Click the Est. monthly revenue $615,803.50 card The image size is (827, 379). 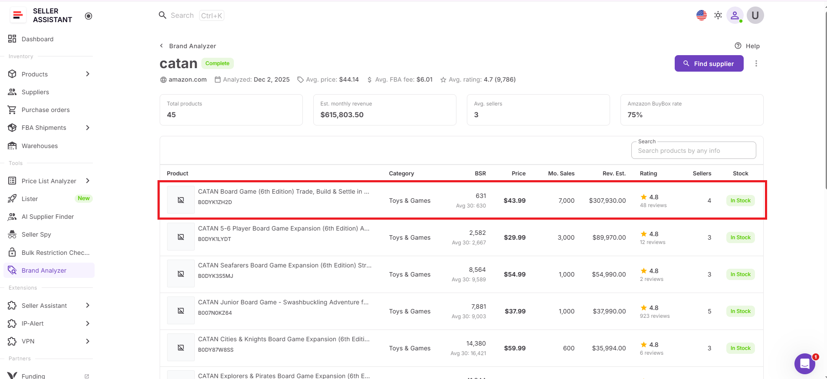(x=385, y=110)
